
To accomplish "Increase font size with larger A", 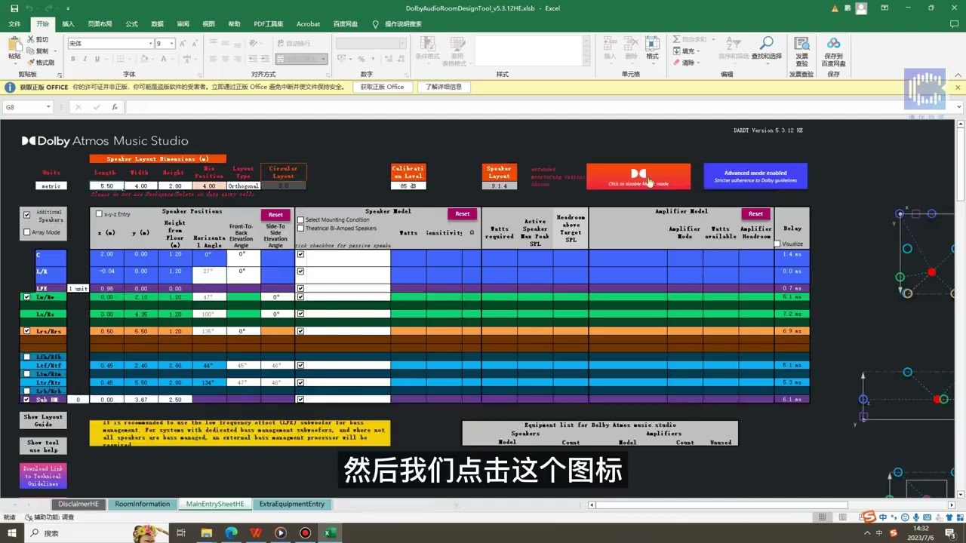I will click(x=183, y=44).
